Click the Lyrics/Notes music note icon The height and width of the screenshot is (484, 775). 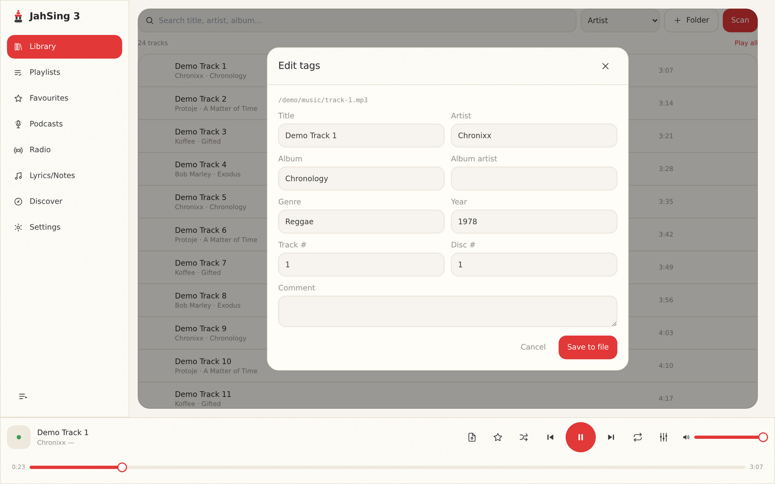pyautogui.click(x=18, y=176)
